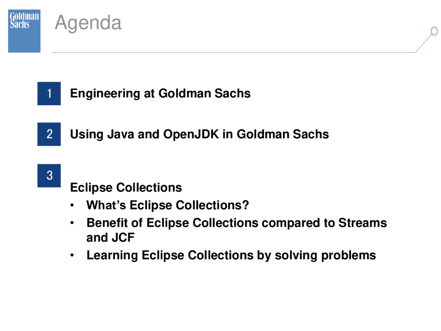
Task: Select the "Eclipse Collections" section heading
Action: [126, 187]
